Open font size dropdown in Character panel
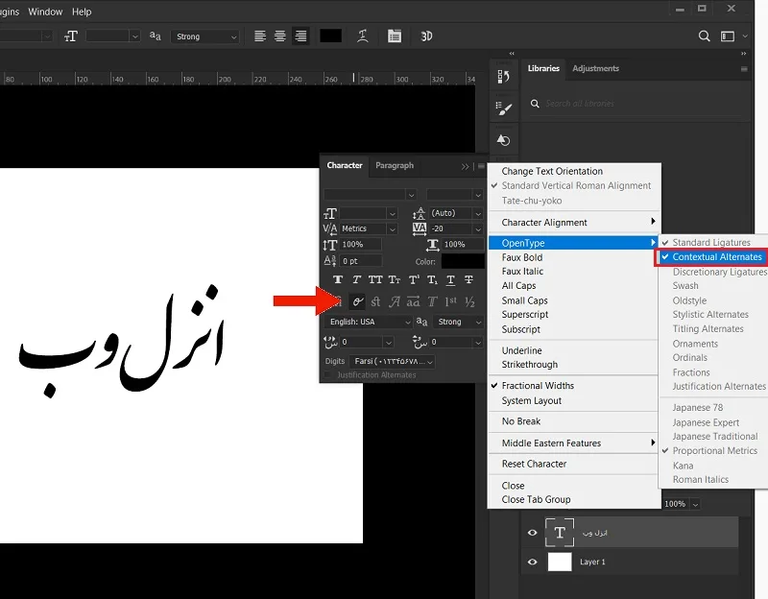This screenshot has height=599, width=768. tap(392, 213)
